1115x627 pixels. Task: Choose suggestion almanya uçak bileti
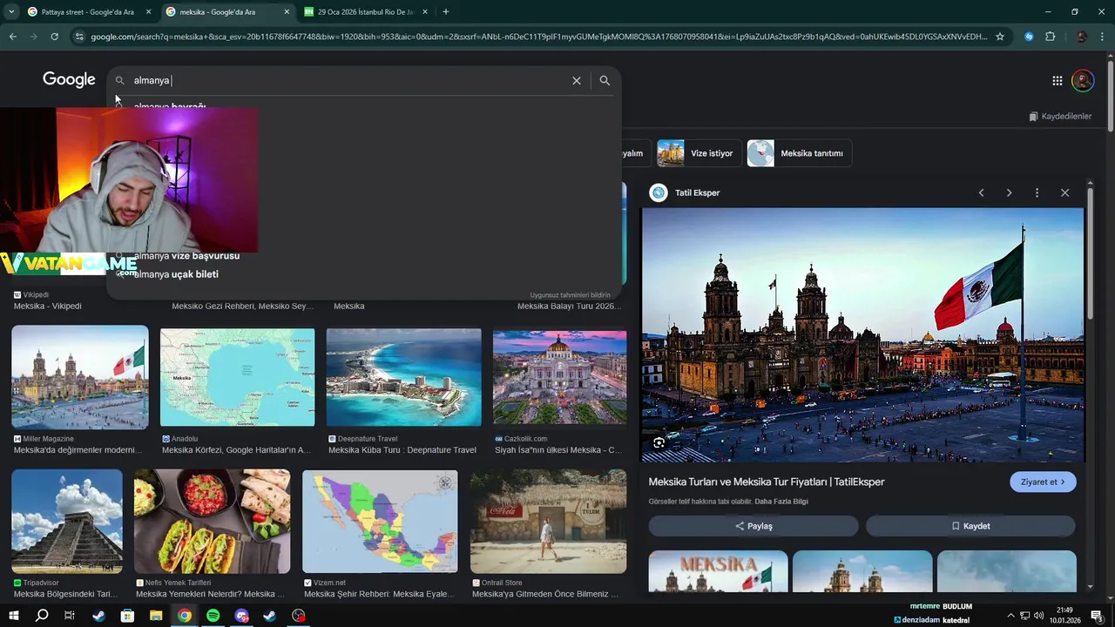click(176, 274)
